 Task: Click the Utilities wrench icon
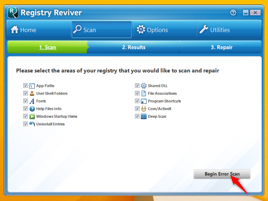click(x=204, y=29)
